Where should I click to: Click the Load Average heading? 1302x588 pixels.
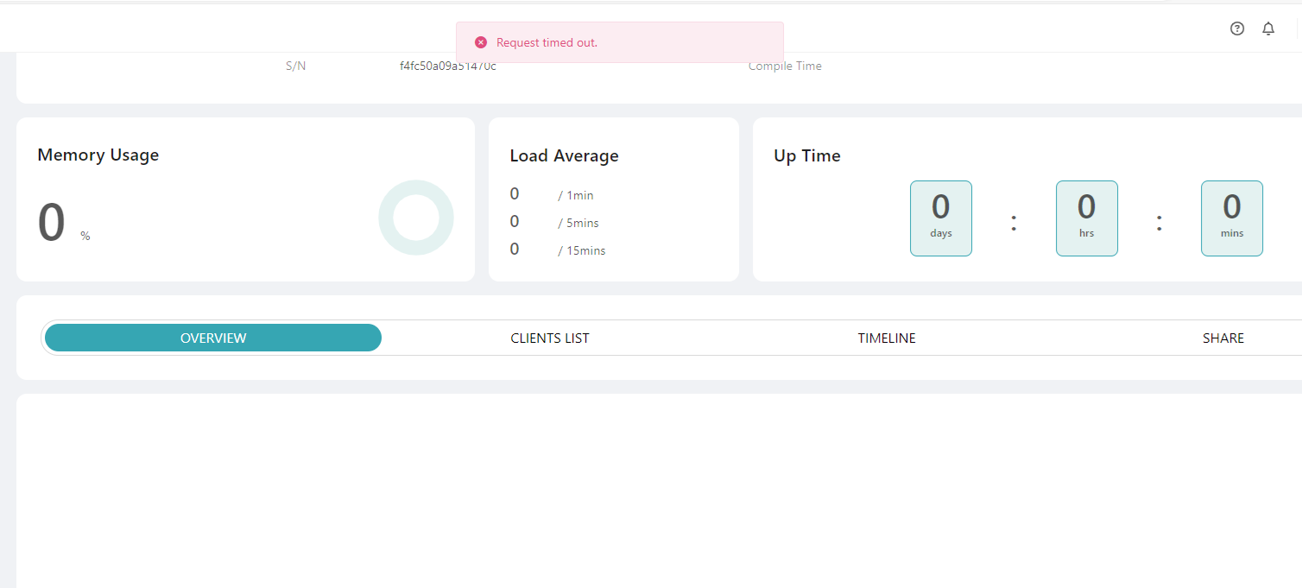coord(564,156)
